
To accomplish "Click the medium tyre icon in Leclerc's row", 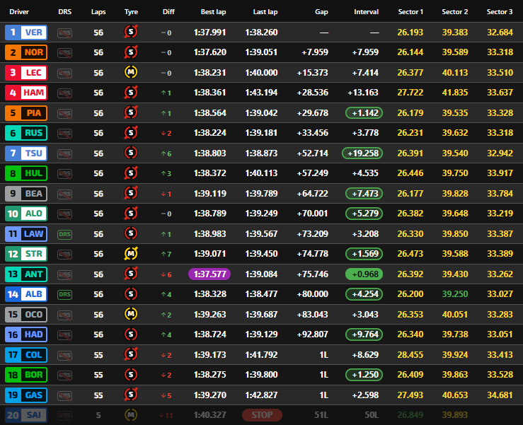I will [131, 72].
